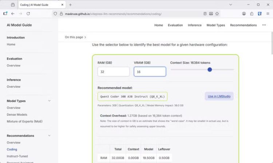The image size is (273, 163).
Task: Collapse the Model Types sidebar section
Action: coord(49,101)
